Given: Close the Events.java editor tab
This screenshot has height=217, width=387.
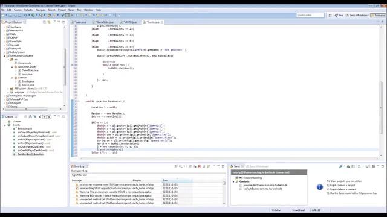Looking at the screenshot, I should click(162, 22).
